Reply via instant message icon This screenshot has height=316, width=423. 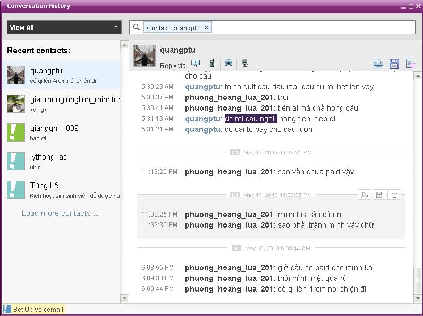[196, 63]
